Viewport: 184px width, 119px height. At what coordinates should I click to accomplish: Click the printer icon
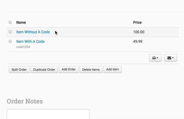click(154, 58)
